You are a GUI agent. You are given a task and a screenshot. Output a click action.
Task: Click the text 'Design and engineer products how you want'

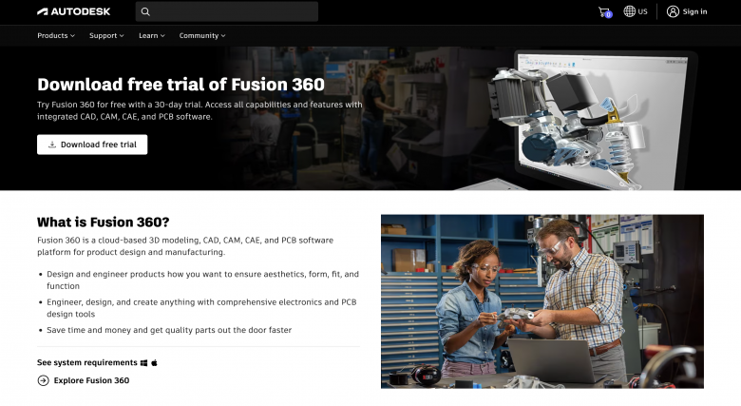point(202,280)
